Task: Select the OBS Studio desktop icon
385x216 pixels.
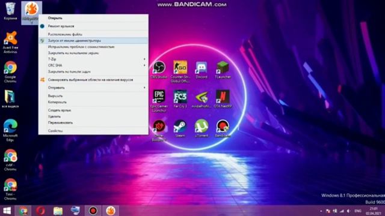Action: pos(159,70)
